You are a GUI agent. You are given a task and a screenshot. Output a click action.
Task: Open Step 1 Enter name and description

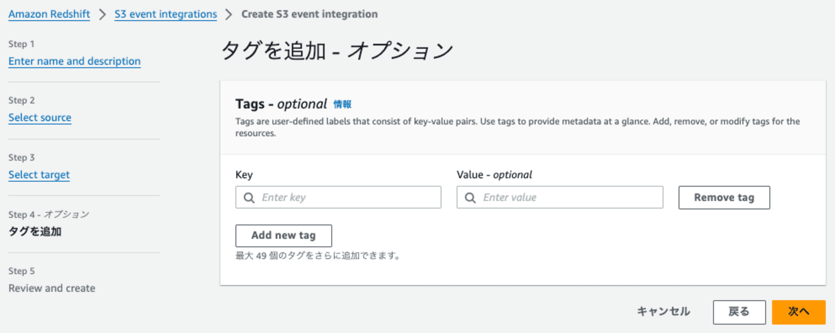click(x=74, y=61)
